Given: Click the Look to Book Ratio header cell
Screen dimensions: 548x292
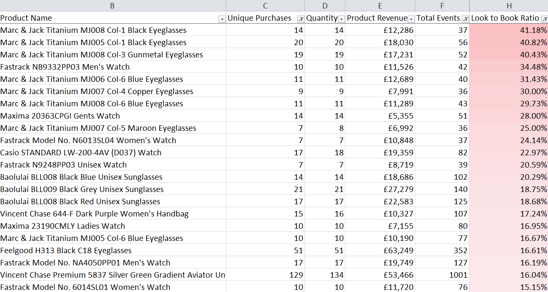Looking at the screenshot, I should (x=509, y=18).
